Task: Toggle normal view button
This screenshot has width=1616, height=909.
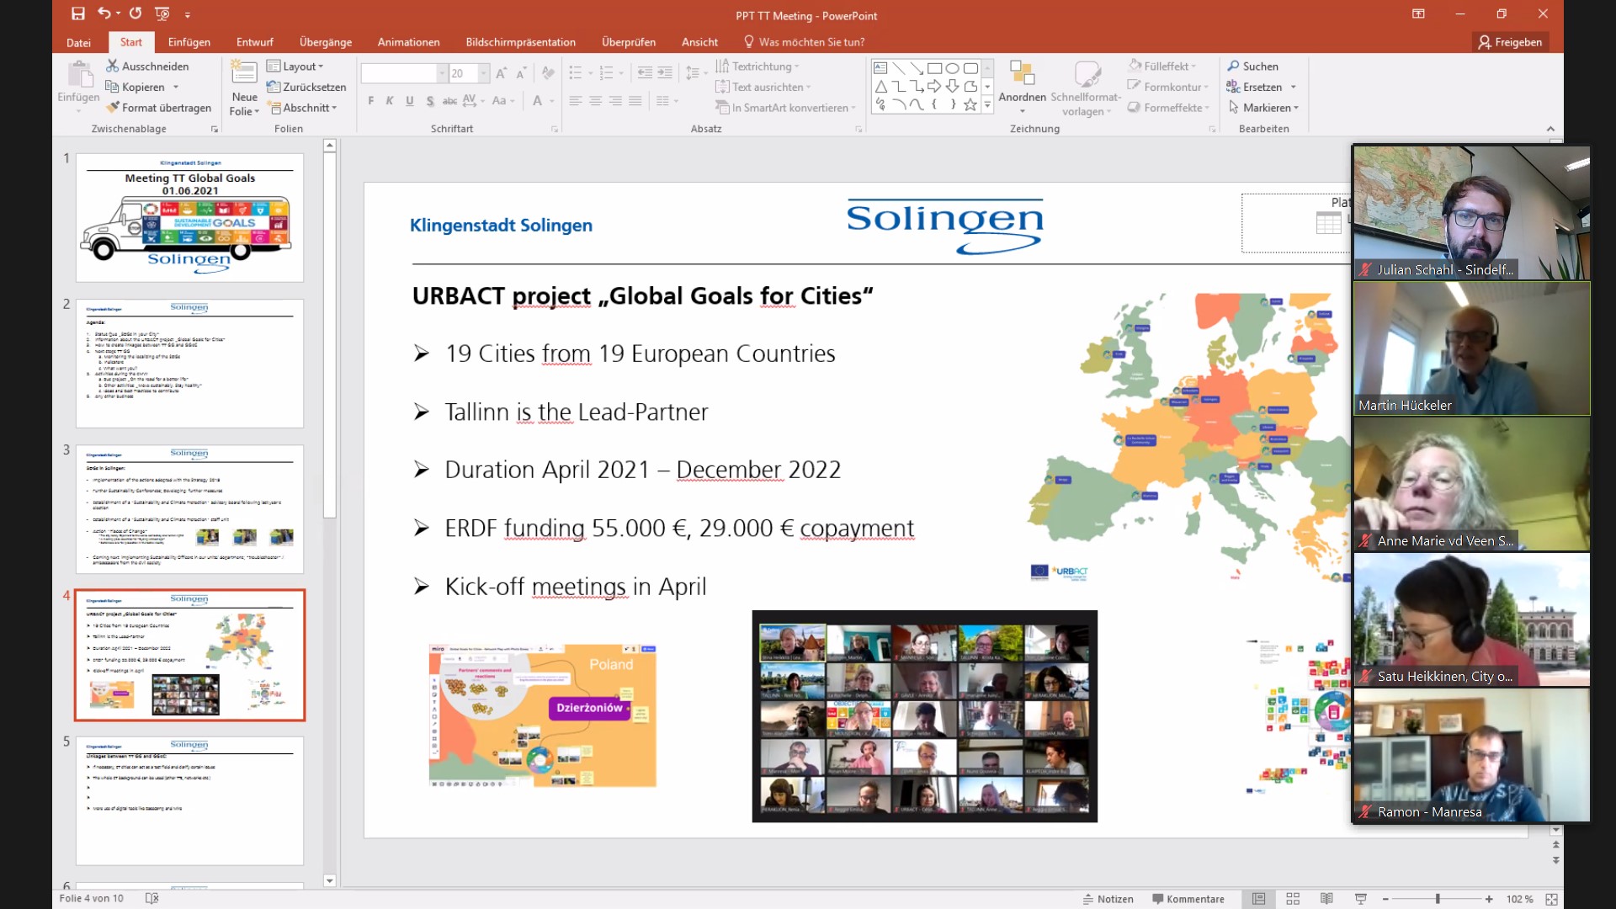Action: point(1258,899)
